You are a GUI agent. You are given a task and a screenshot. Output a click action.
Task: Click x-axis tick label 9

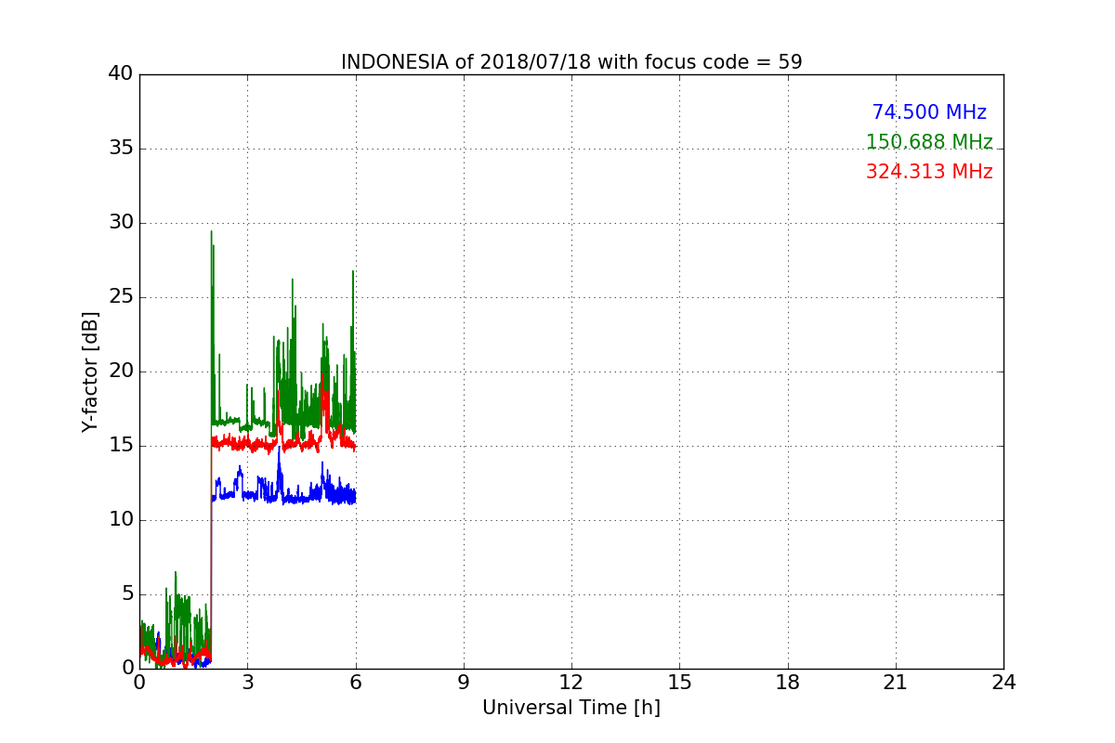[464, 683]
